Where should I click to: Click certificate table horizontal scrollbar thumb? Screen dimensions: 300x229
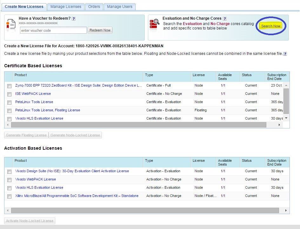[x=139, y=125]
